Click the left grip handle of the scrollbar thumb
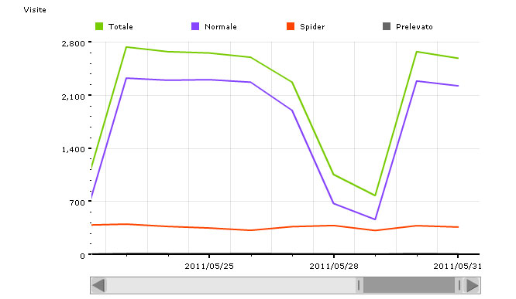The image size is (516, 299). 359,285
